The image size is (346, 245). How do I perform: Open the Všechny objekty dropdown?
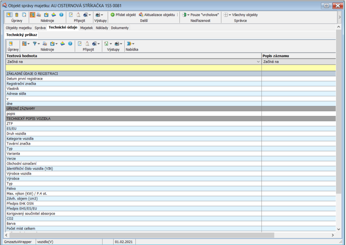(x=241, y=15)
